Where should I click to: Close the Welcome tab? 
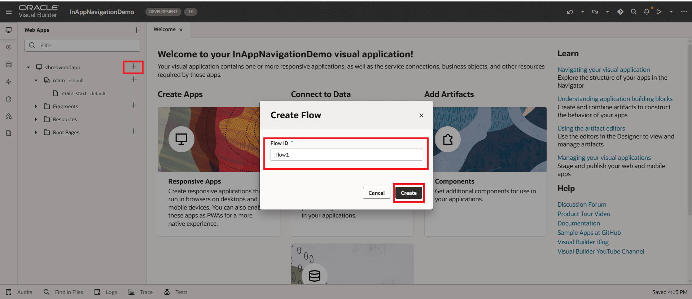click(181, 30)
